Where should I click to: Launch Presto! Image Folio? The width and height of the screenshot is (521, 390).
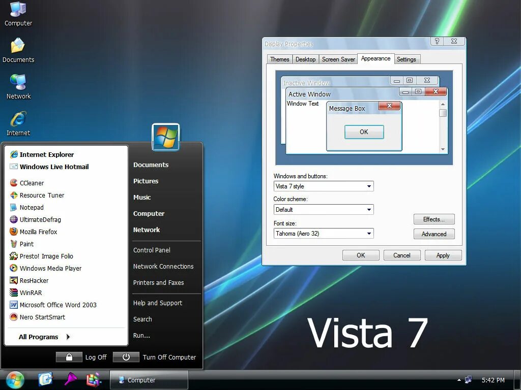(x=42, y=256)
